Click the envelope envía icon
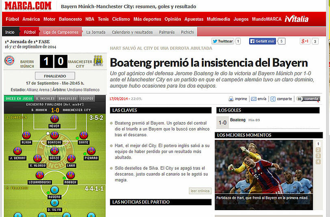330x217 pixels. 254,99
